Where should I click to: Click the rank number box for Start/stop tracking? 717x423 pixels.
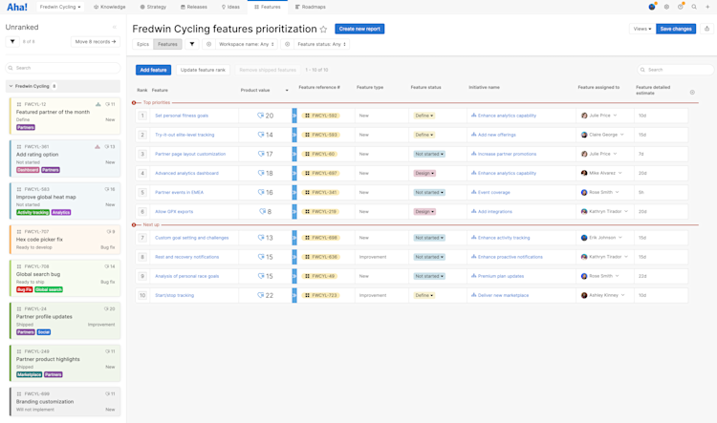coord(142,296)
